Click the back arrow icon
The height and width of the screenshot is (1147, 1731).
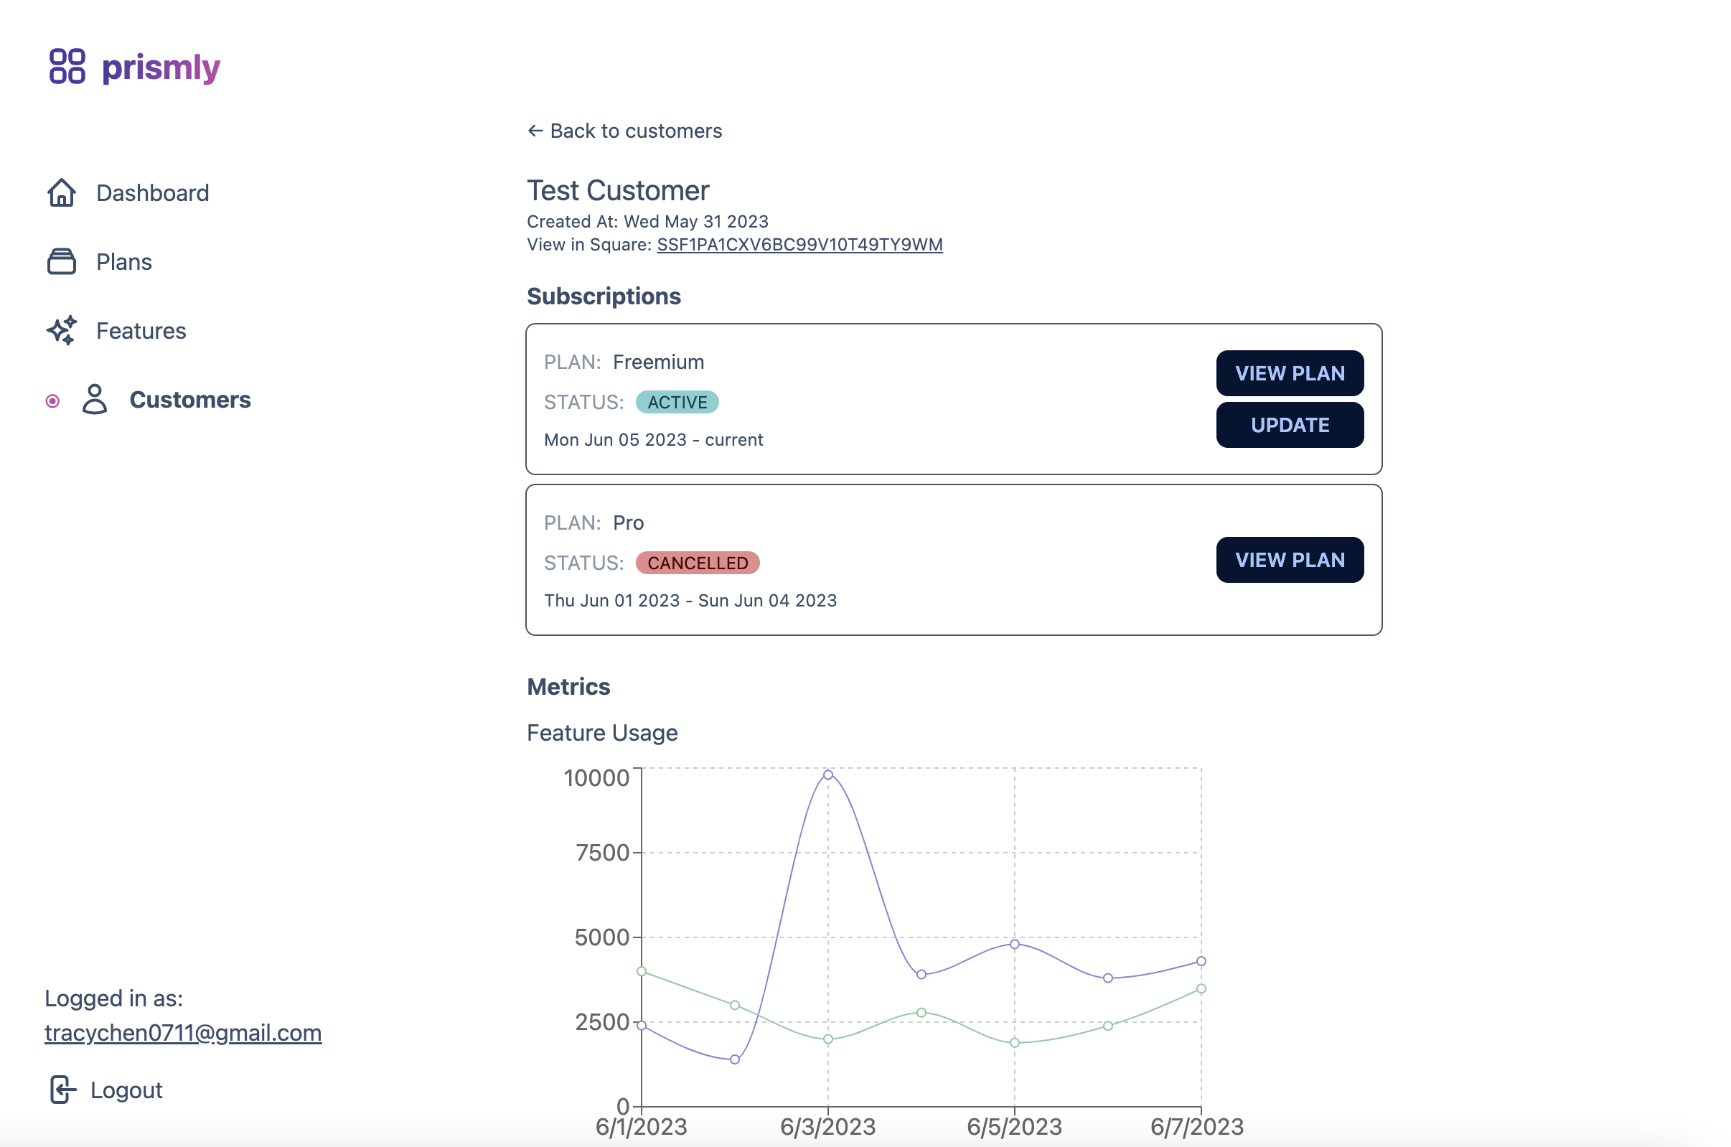click(x=535, y=131)
